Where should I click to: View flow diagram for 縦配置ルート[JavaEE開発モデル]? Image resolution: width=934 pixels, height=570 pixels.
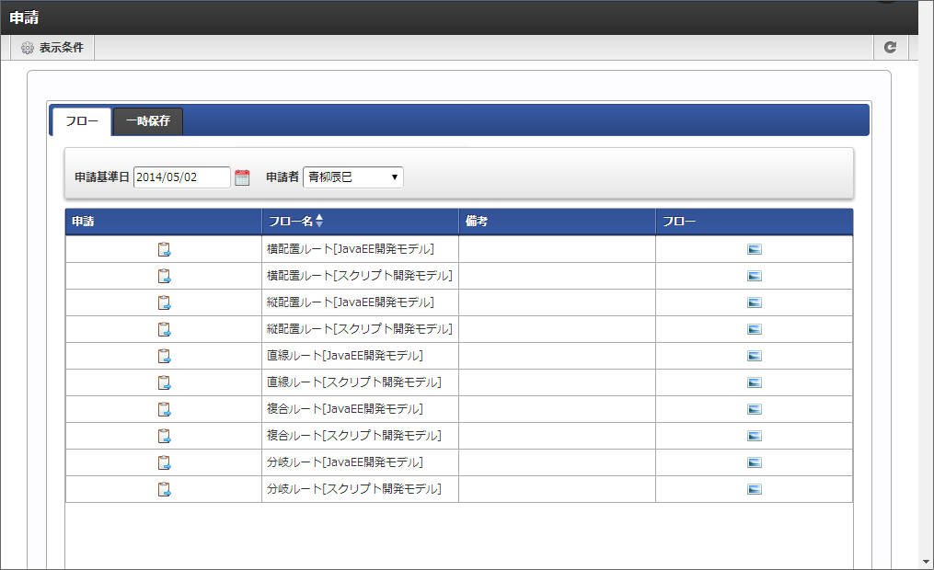click(755, 302)
